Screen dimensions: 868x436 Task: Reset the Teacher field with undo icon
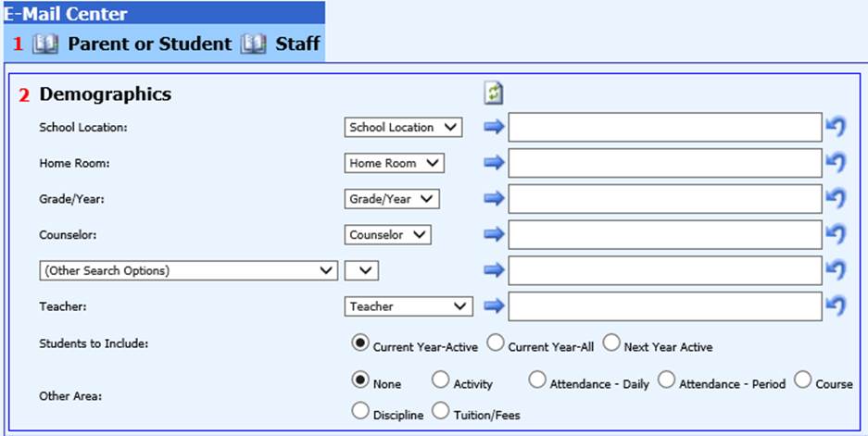836,306
